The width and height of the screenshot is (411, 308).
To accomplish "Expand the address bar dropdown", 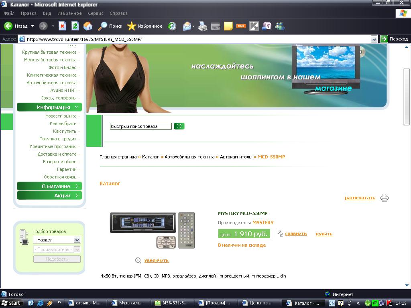I will click(x=374, y=39).
